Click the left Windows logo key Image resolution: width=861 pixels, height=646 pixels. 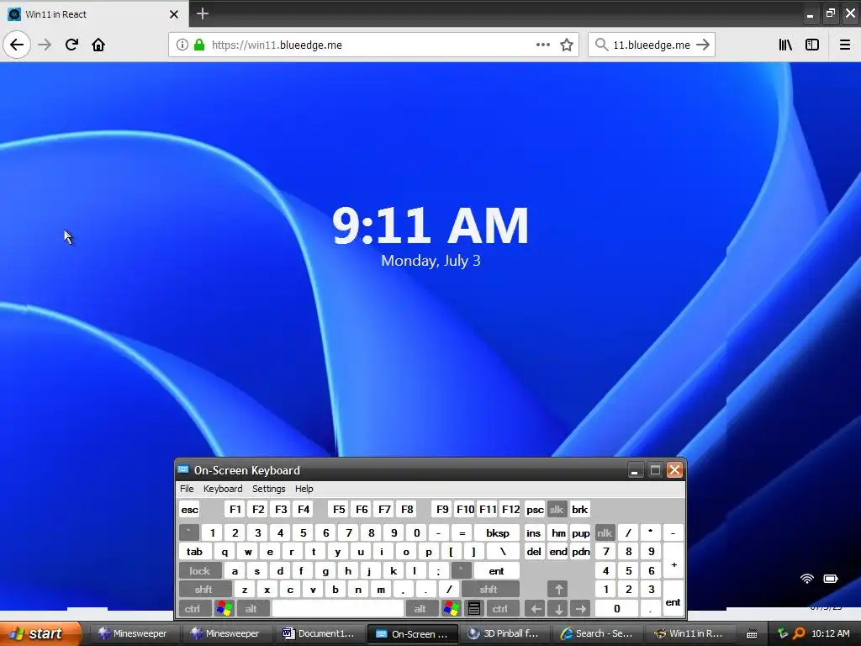[x=224, y=609]
